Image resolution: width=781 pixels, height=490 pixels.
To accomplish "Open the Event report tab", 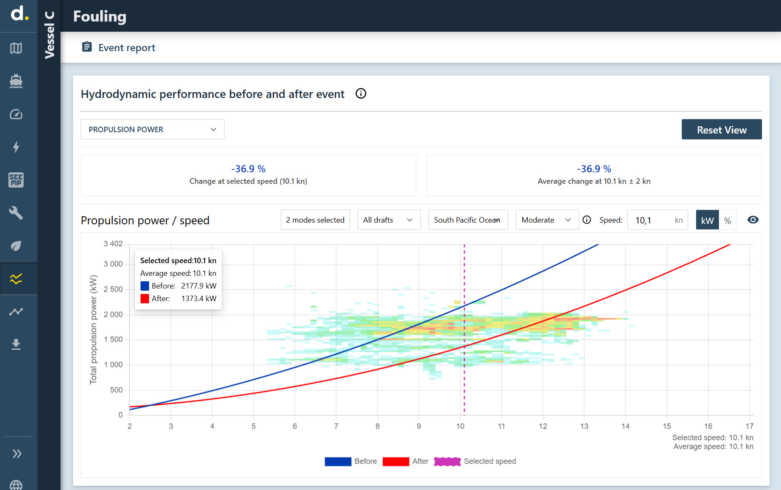I will click(119, 47).
